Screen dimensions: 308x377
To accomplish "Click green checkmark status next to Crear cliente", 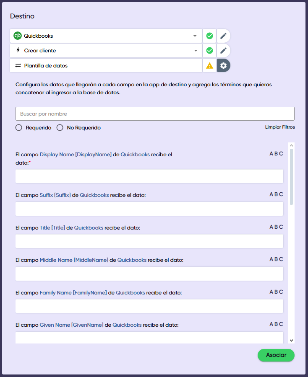I will click(x=209, y=51).
